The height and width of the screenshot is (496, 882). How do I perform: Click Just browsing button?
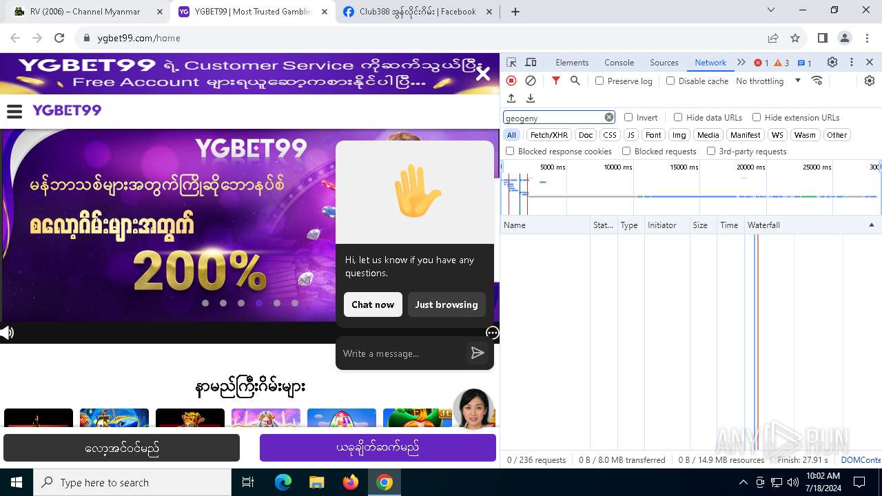[x=447, y=304]
